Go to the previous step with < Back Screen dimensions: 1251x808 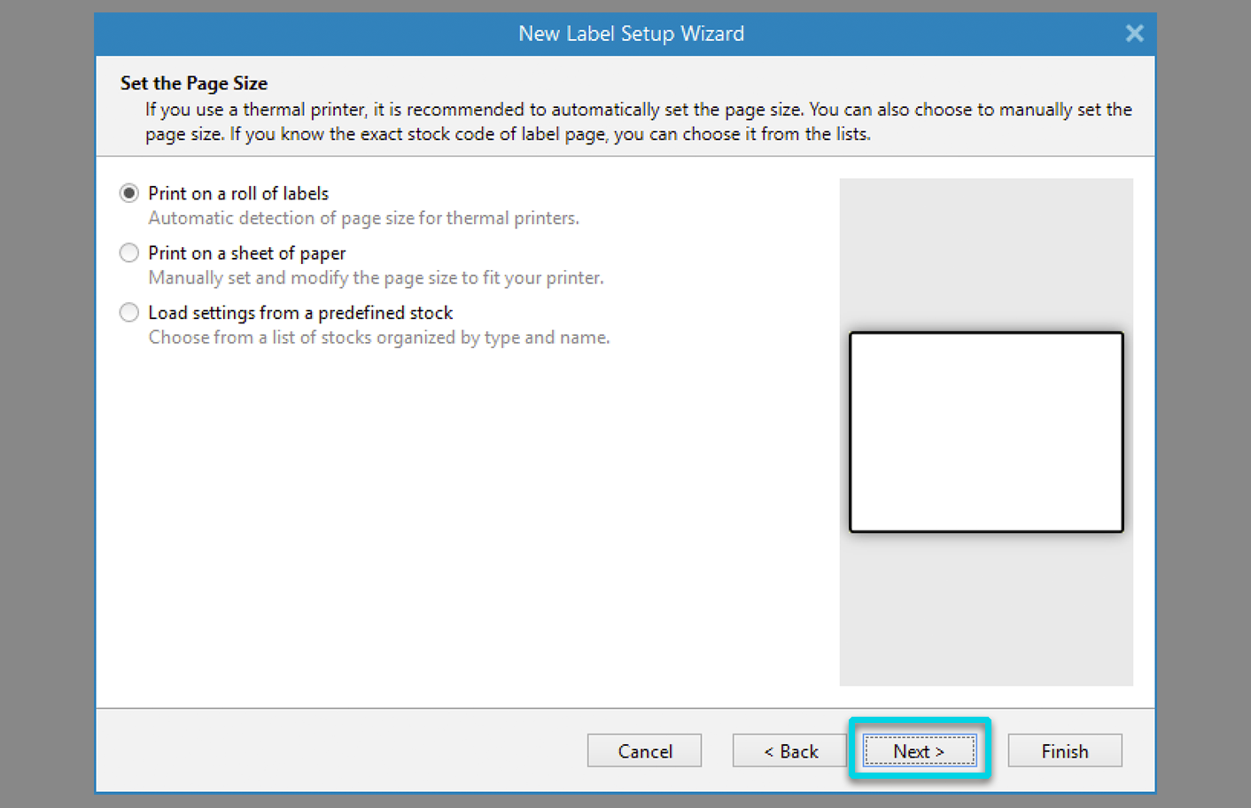click(790, 751)
